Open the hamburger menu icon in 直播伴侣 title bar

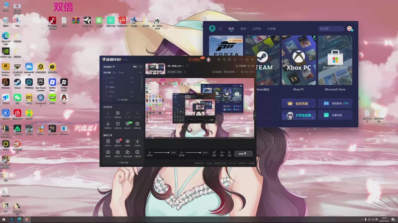point(235,59)
